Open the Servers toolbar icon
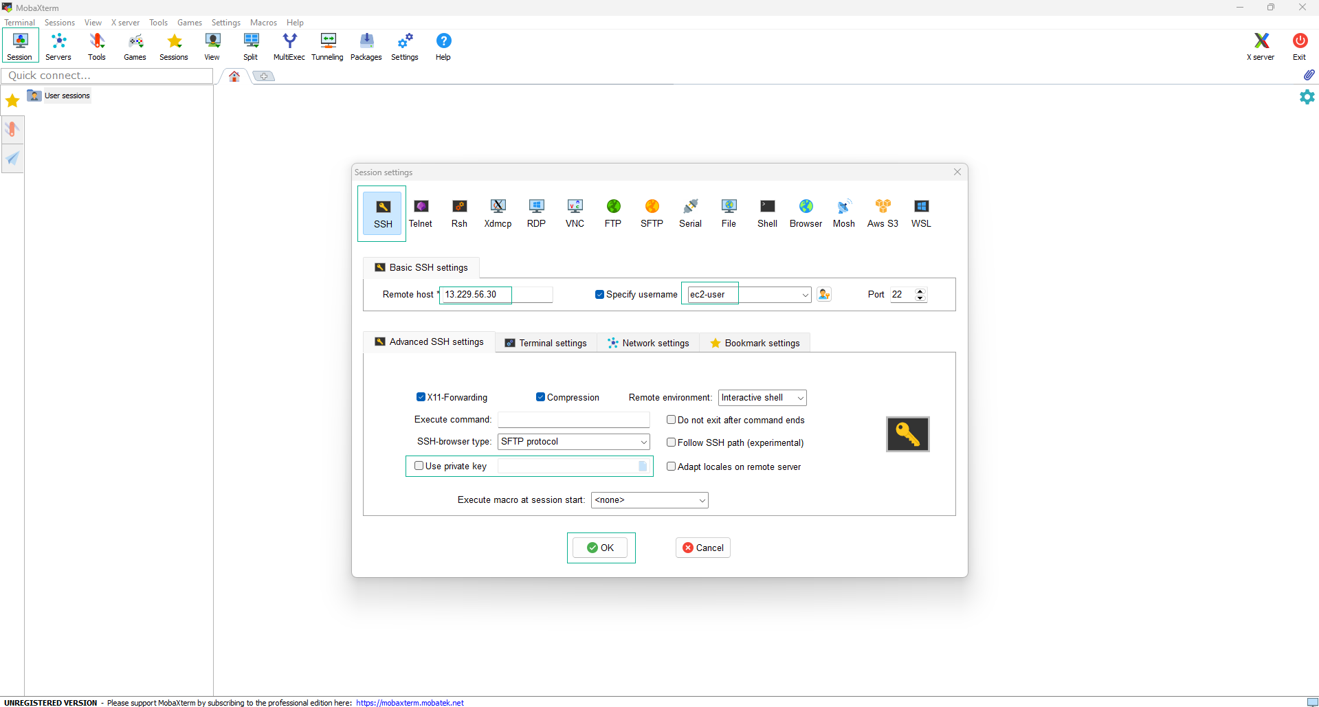 tap(58, 46)
